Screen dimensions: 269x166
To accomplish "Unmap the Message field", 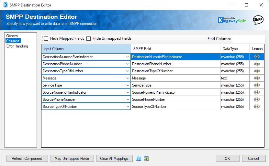I will [257, 78].
